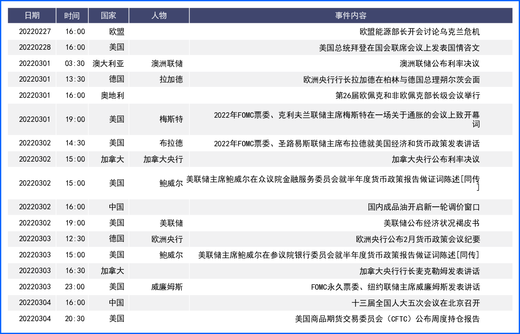Select event 欧盟能源部长开会讨论乌克兰危机
Screen dimensions: 520x334
[420, 31]
